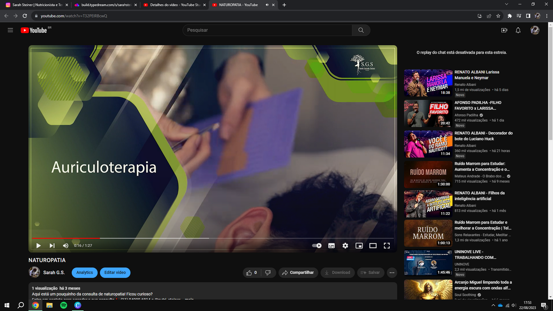Open Ruído Marrom para Estudar 1:30:00 thumbnail
Viewport: 553px width, 311px height.
(428, 175)
